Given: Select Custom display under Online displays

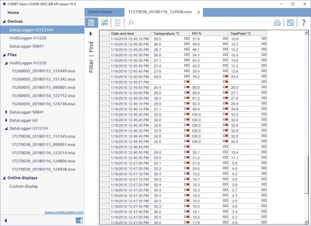Looking at the screenshot, I should tap(24, 186).
